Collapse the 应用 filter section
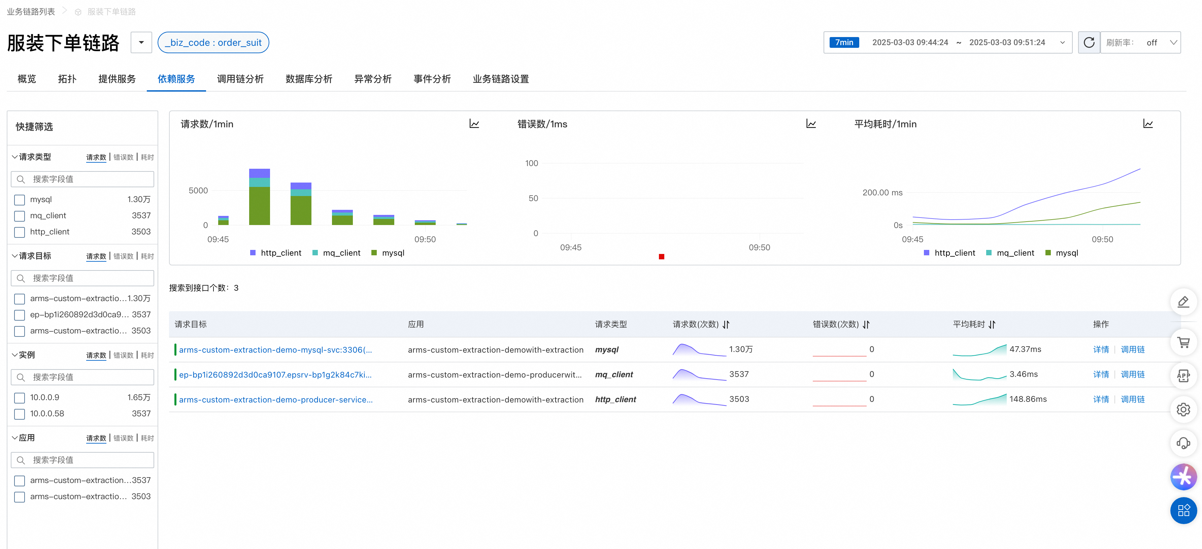 [x=15, y=438]
